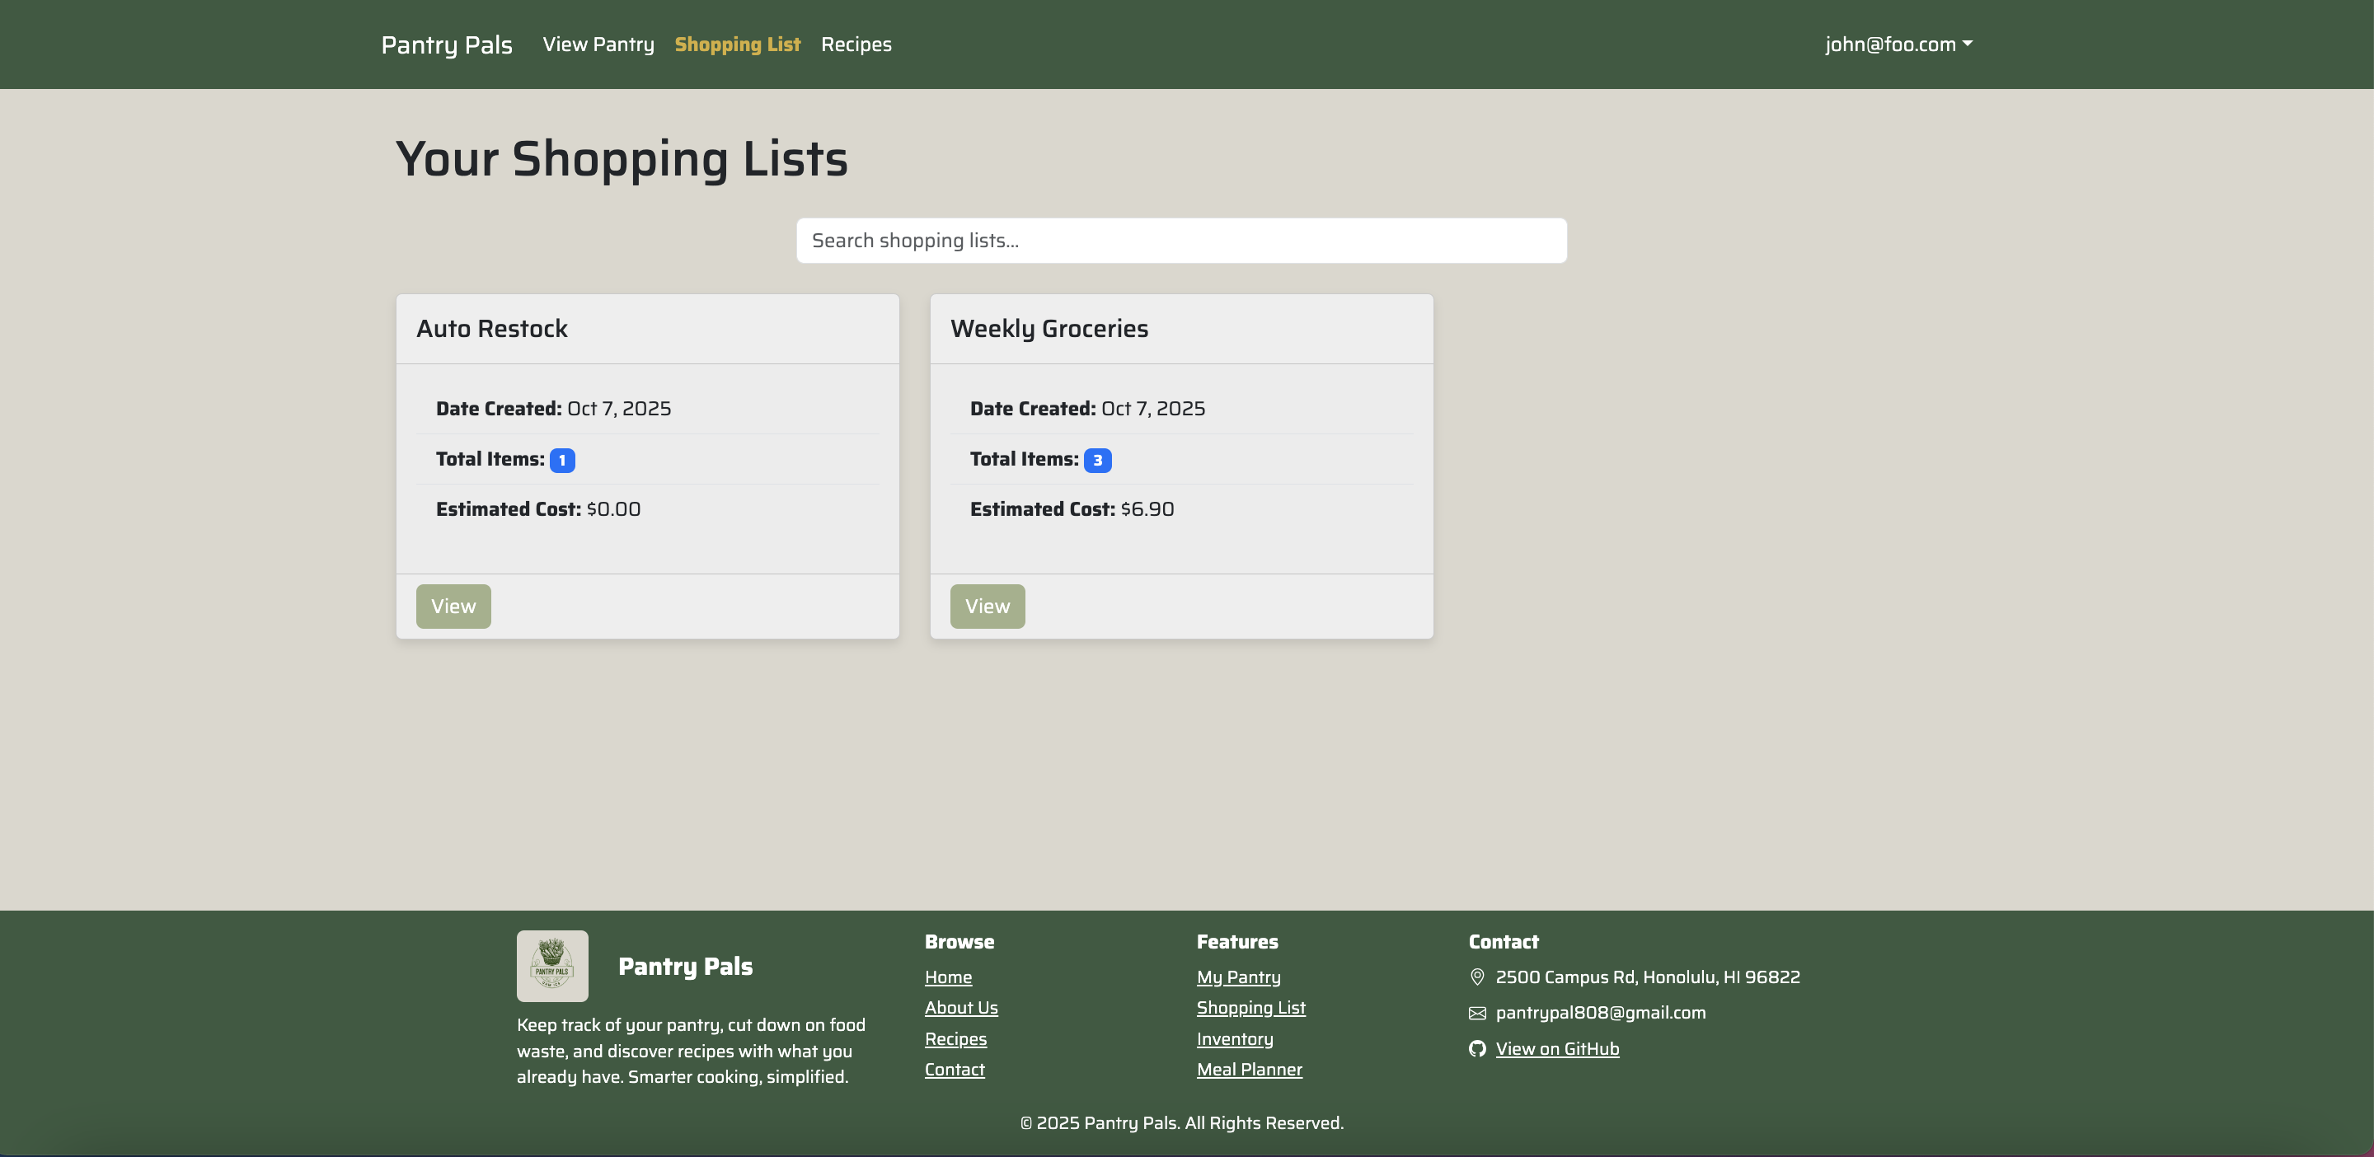
Task: Click the Inventory link under Features
Action: pos(1234,1038)
